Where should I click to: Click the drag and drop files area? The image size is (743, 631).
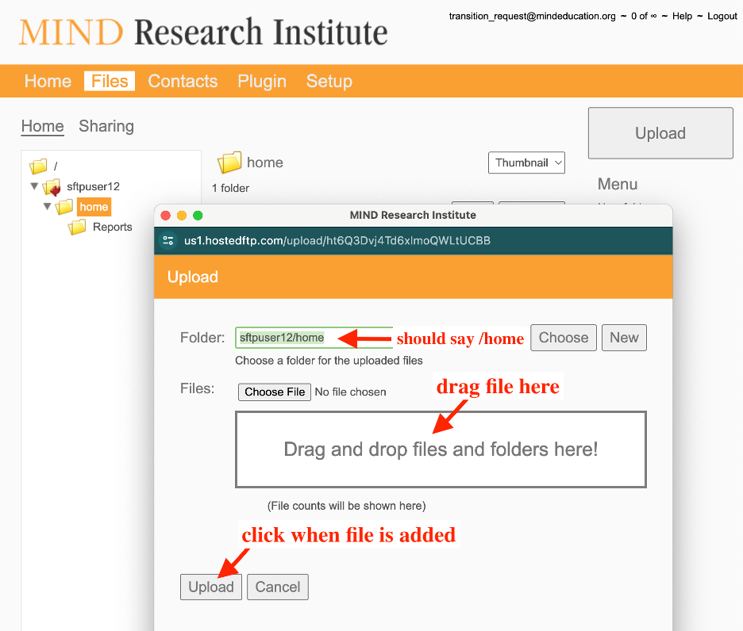[x=441, y=449]
